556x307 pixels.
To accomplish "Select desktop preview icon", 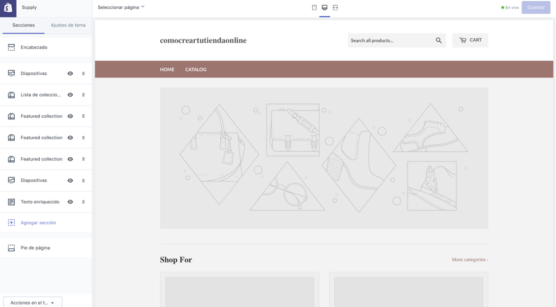I will coord(325,7).
